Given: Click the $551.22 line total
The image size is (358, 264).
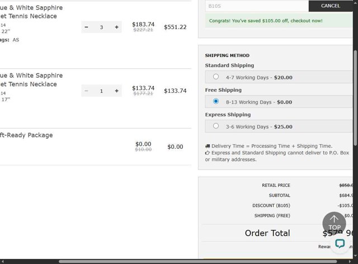Looking at the screenshot, I should [x=175, y=27].
